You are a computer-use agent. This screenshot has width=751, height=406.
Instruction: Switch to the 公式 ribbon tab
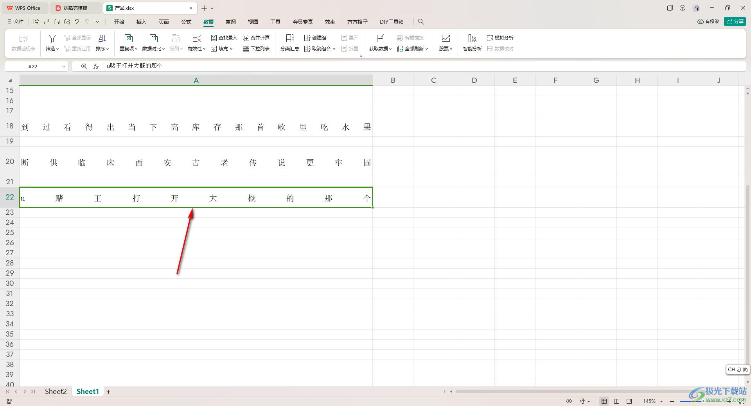[186, 22]
